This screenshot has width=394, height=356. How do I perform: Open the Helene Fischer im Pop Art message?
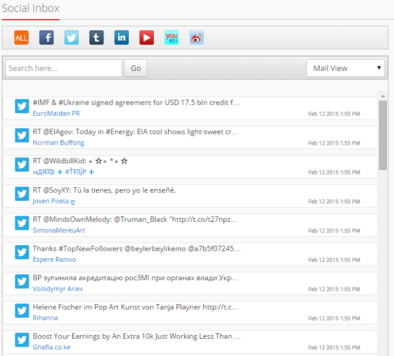pyautogui.click(x=135, y=307)
